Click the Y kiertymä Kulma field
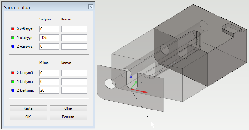 click(x=48, y=82)
